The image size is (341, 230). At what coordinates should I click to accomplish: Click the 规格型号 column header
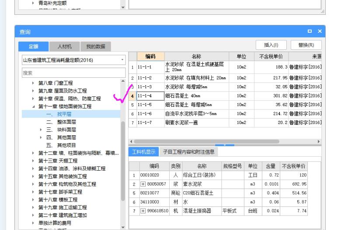(x=233, y=166)
